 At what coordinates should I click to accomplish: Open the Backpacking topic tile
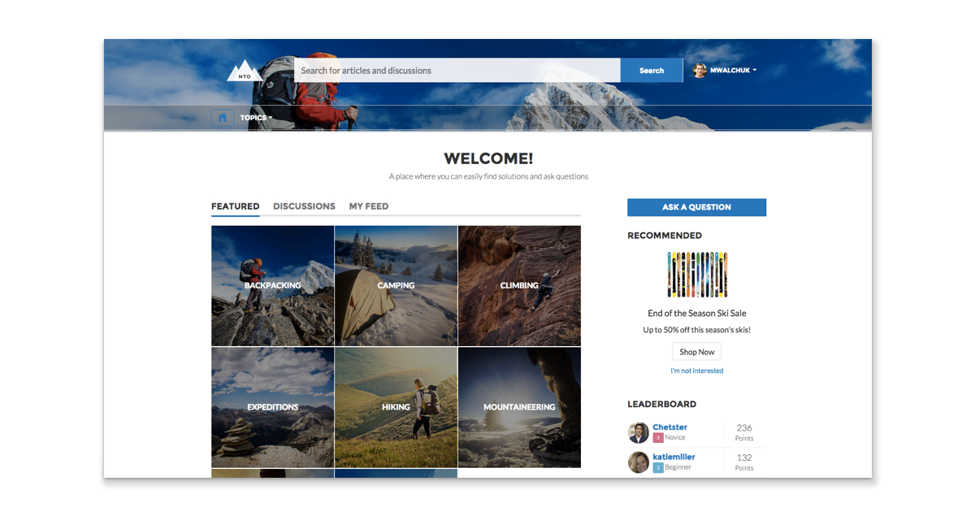[272, 286]
